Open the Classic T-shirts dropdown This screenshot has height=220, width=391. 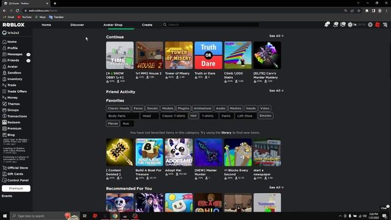pos(174,116)
